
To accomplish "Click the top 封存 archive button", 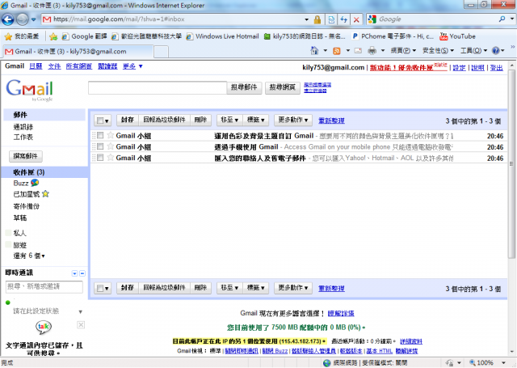I will coord(128,121).
